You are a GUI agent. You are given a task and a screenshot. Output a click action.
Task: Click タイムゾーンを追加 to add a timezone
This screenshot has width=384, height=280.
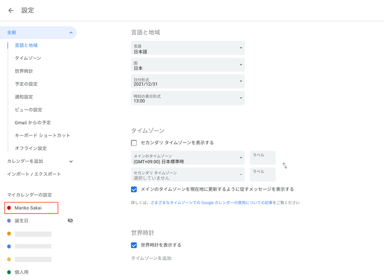tap(149, 259)
